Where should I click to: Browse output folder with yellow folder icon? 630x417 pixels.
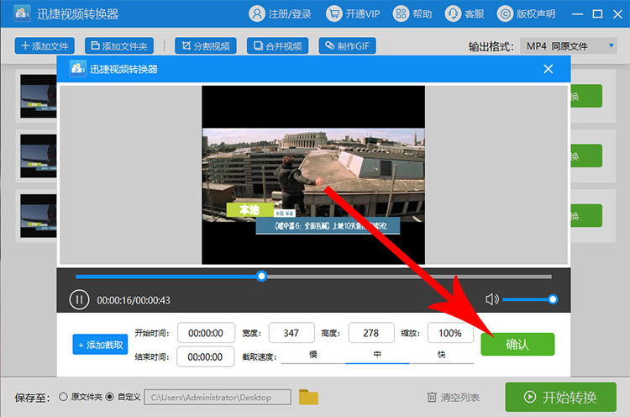308,397
